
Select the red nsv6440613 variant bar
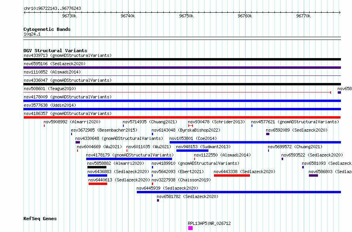(x=98, y=184)
